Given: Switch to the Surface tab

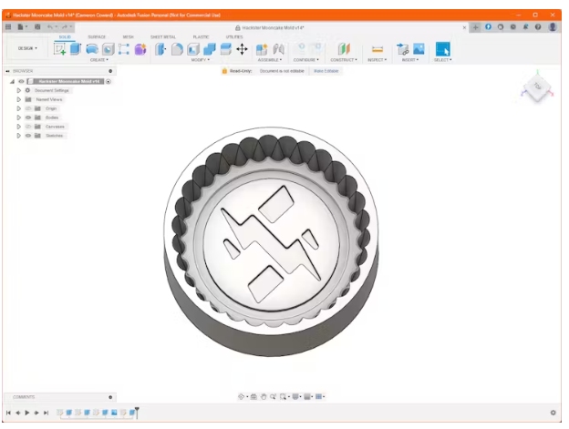Looking at the screenshot, I should [96, 37].
